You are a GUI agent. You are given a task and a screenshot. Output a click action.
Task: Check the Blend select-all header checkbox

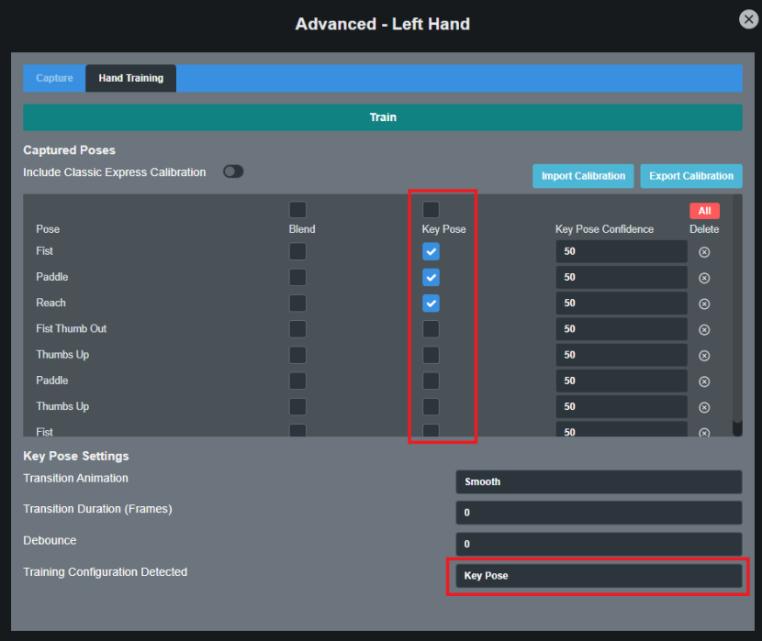tap(297, 210)
